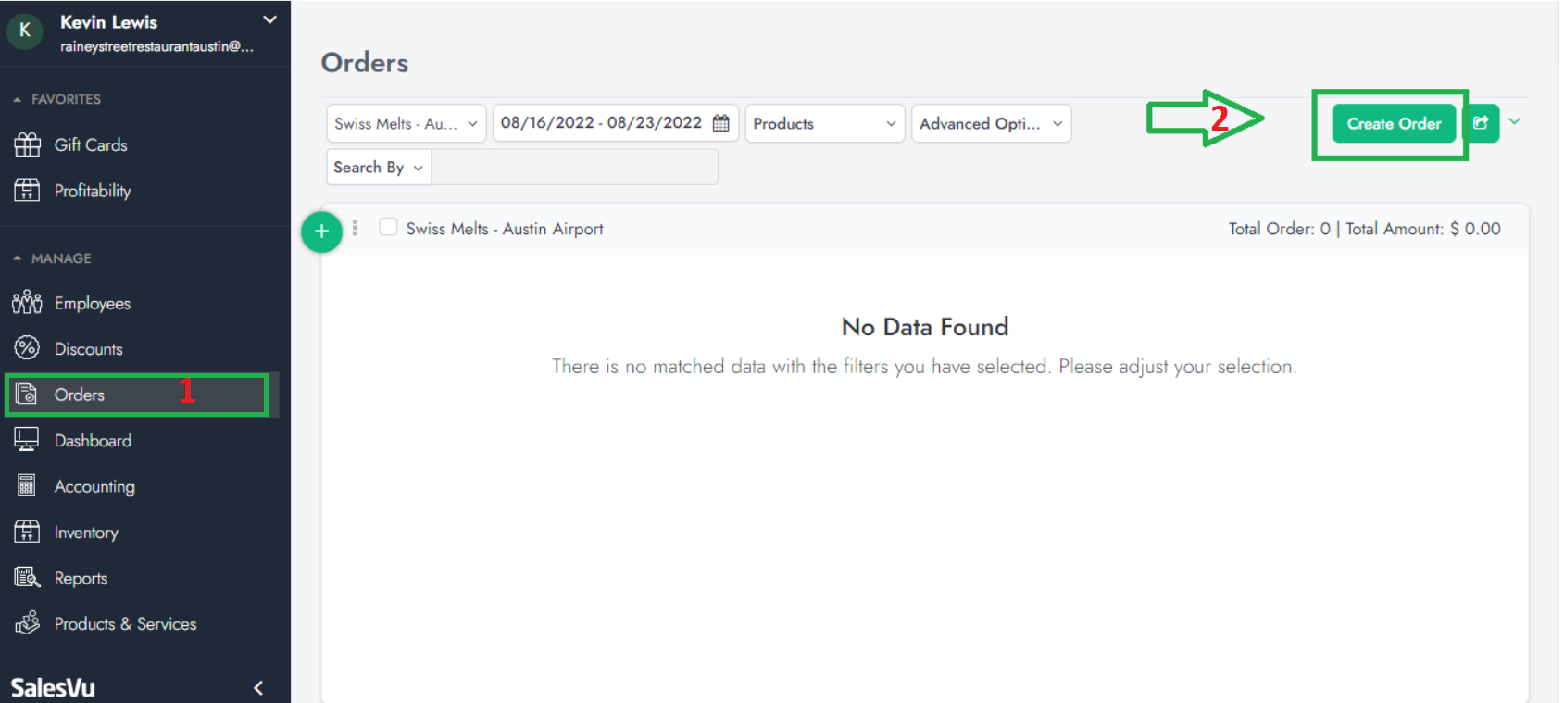The image size is (1564, 703).
Task: Open the calendar date picker icon
Action: coord(720,123)
